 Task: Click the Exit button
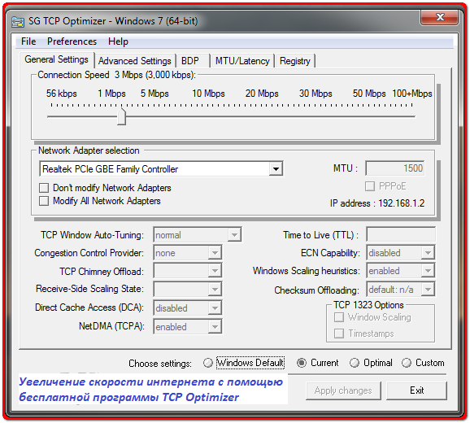pyautogui.click(x=416, y=390)
